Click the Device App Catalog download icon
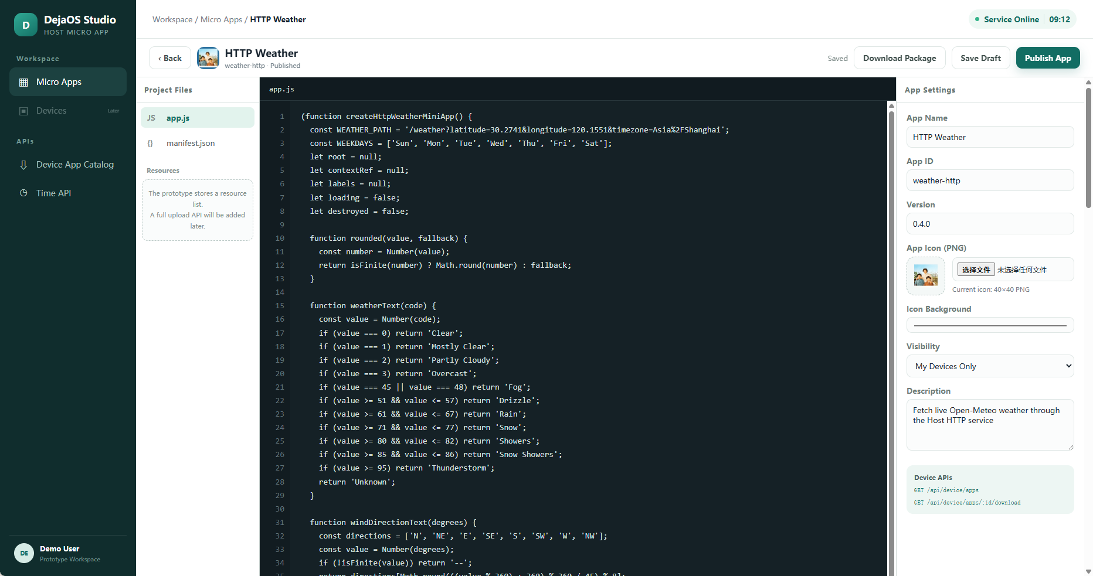Image resolution: width=1093 pixels, height=576 pixels. [x=23, y=165]
